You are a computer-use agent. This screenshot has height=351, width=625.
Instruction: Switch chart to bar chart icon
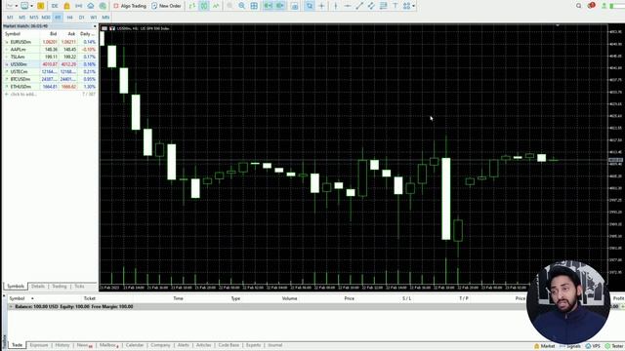tap(192, 6)
